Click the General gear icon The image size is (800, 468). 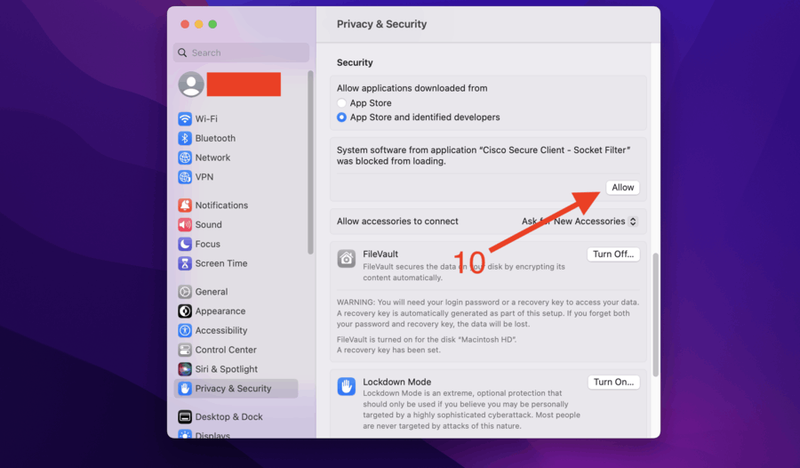click(185, 291)
